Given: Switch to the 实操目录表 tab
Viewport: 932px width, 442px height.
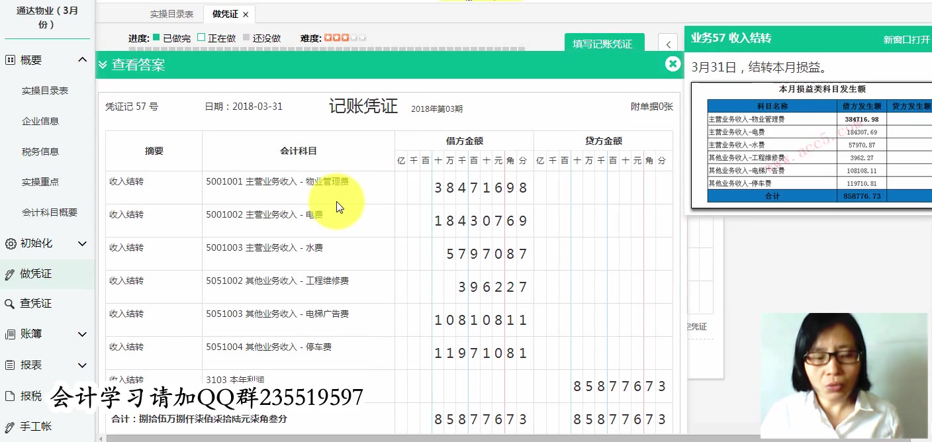Looking at the screenshot, I should point(171,13).
